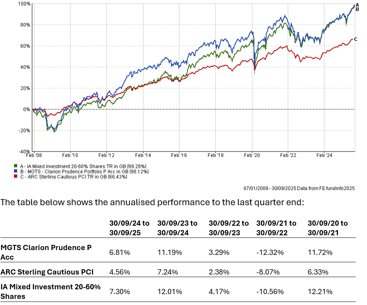Viewport: 367px width, 305px height.
Task: Click the 7.24% cell in the ARC row
Action: pyautogui.click(x=167, y=272)
